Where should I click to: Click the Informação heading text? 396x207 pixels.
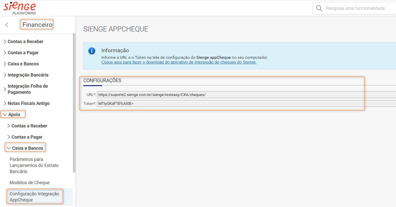[x=115, y=50]
